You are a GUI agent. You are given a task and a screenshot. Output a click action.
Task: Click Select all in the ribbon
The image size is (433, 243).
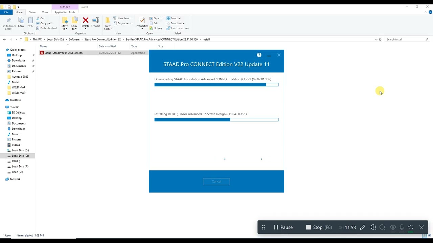(x=174, y=18)
